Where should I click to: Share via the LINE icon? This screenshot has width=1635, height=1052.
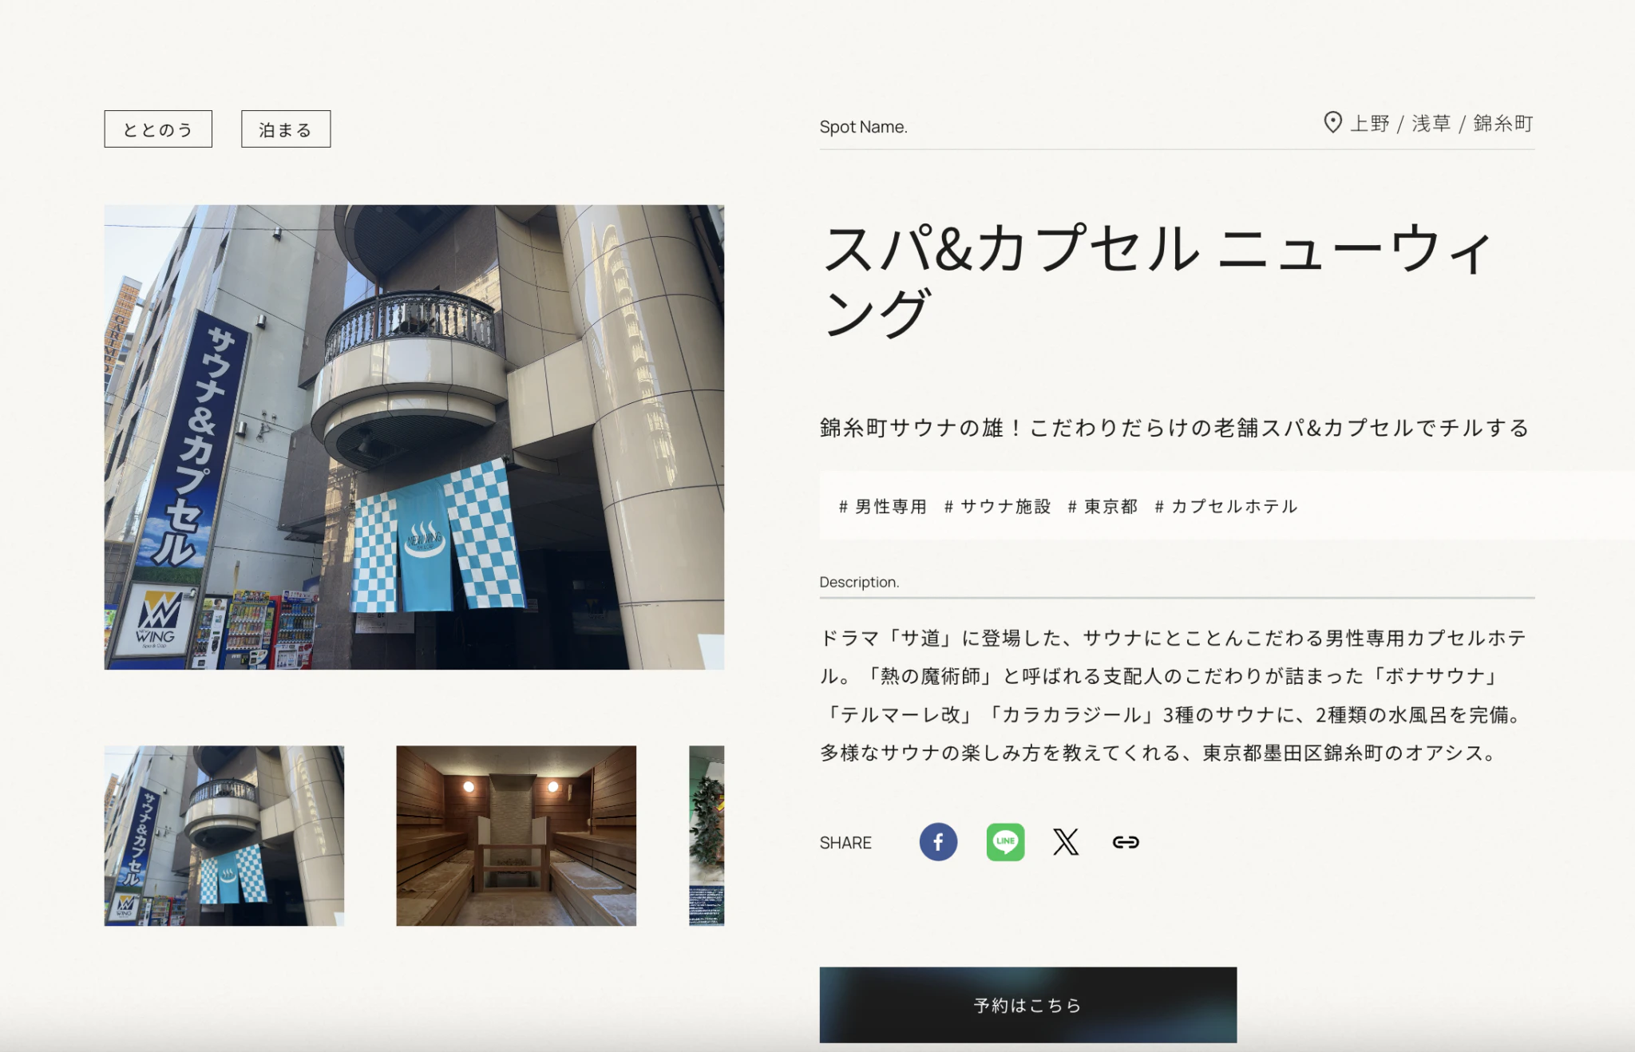(1005, 842)
